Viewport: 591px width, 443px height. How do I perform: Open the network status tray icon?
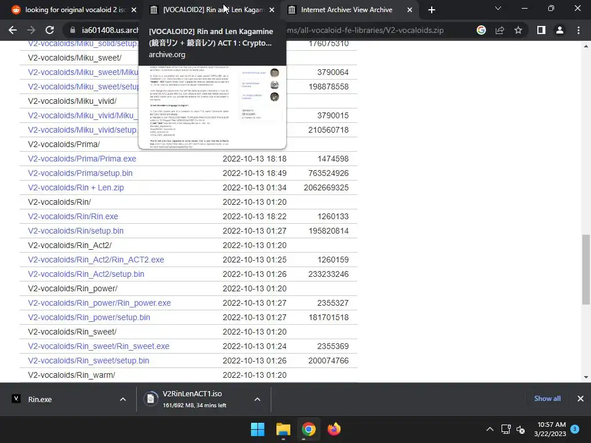click(506, 429)
